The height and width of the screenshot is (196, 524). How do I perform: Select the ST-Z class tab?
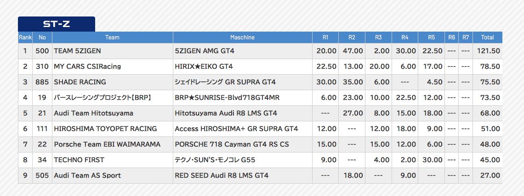[56, 24]
